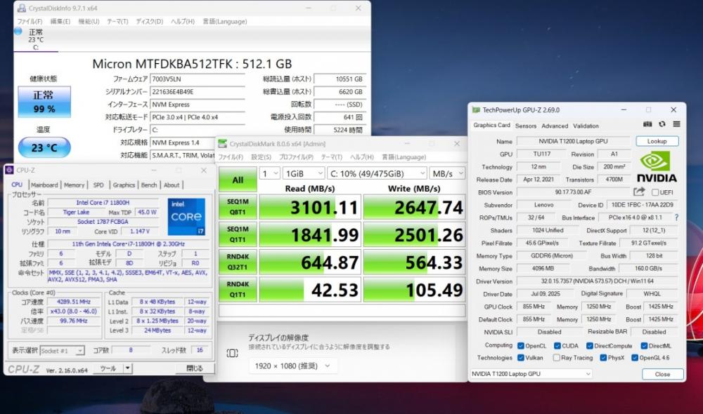Click the health status 正常 99% indicator

pyautogui.click(x=44, y=102)
